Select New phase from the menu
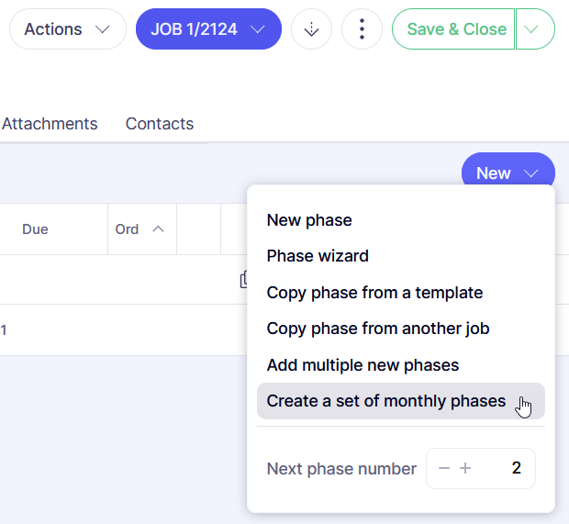 pos(309,220)
